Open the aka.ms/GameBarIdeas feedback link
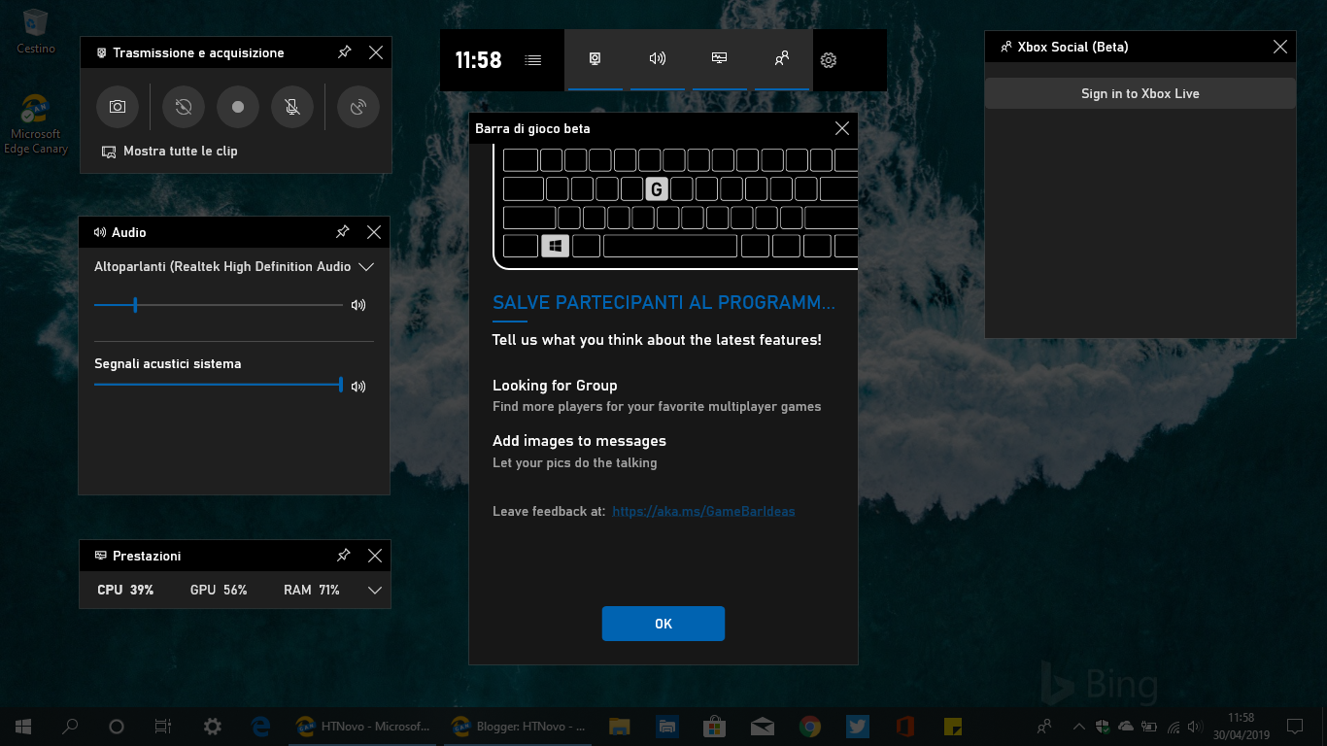This screenshot has width=1327, height=746. [x=704, y=511]
